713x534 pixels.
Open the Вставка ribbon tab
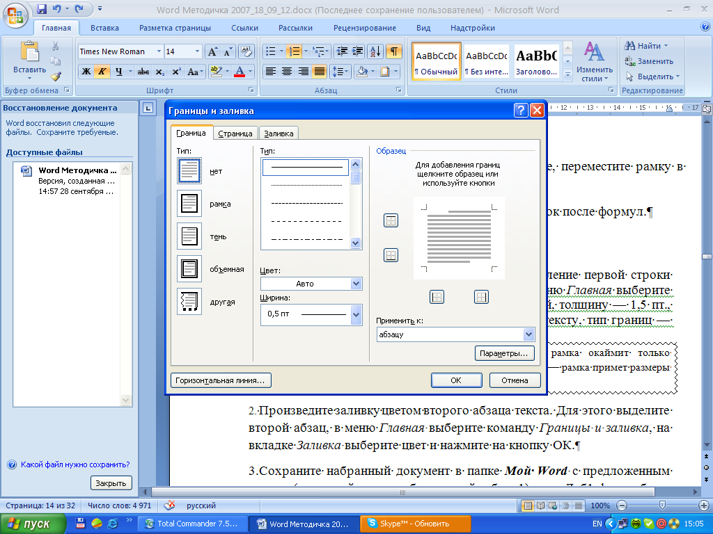104,28
